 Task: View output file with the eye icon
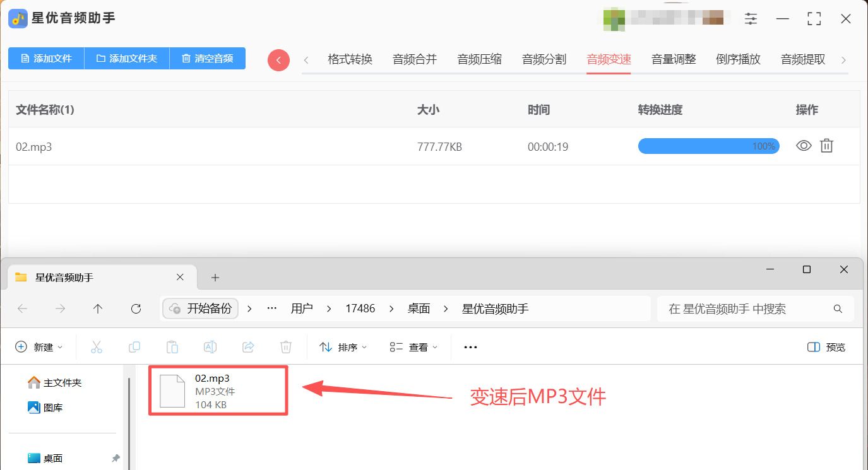click(804, 146)
